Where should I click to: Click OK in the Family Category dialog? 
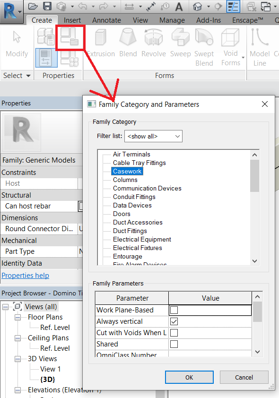coord(189,377)
